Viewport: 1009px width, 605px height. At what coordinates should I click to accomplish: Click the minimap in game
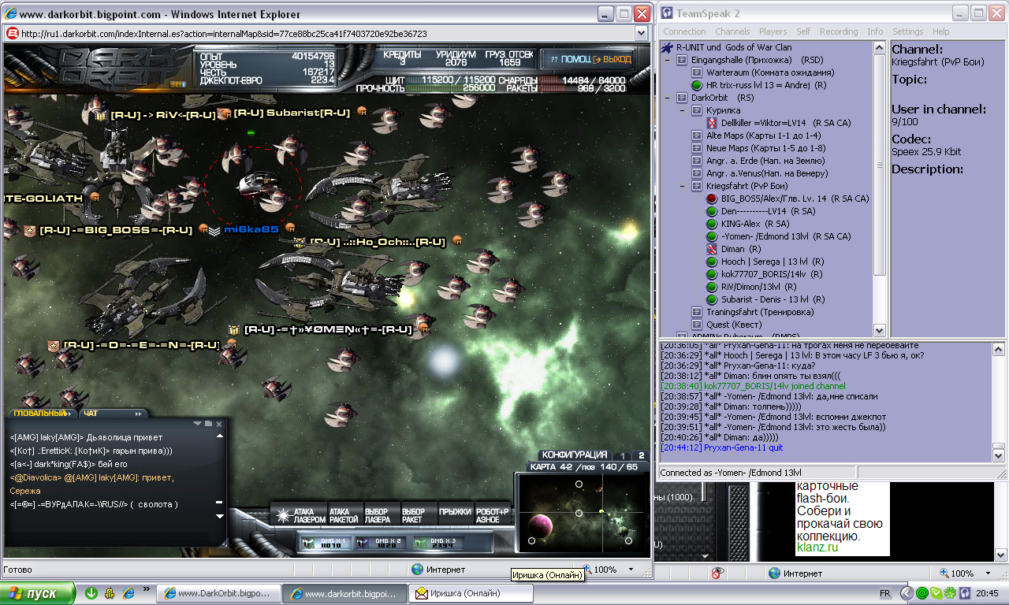pyautogui.click(x=582, y=512)
